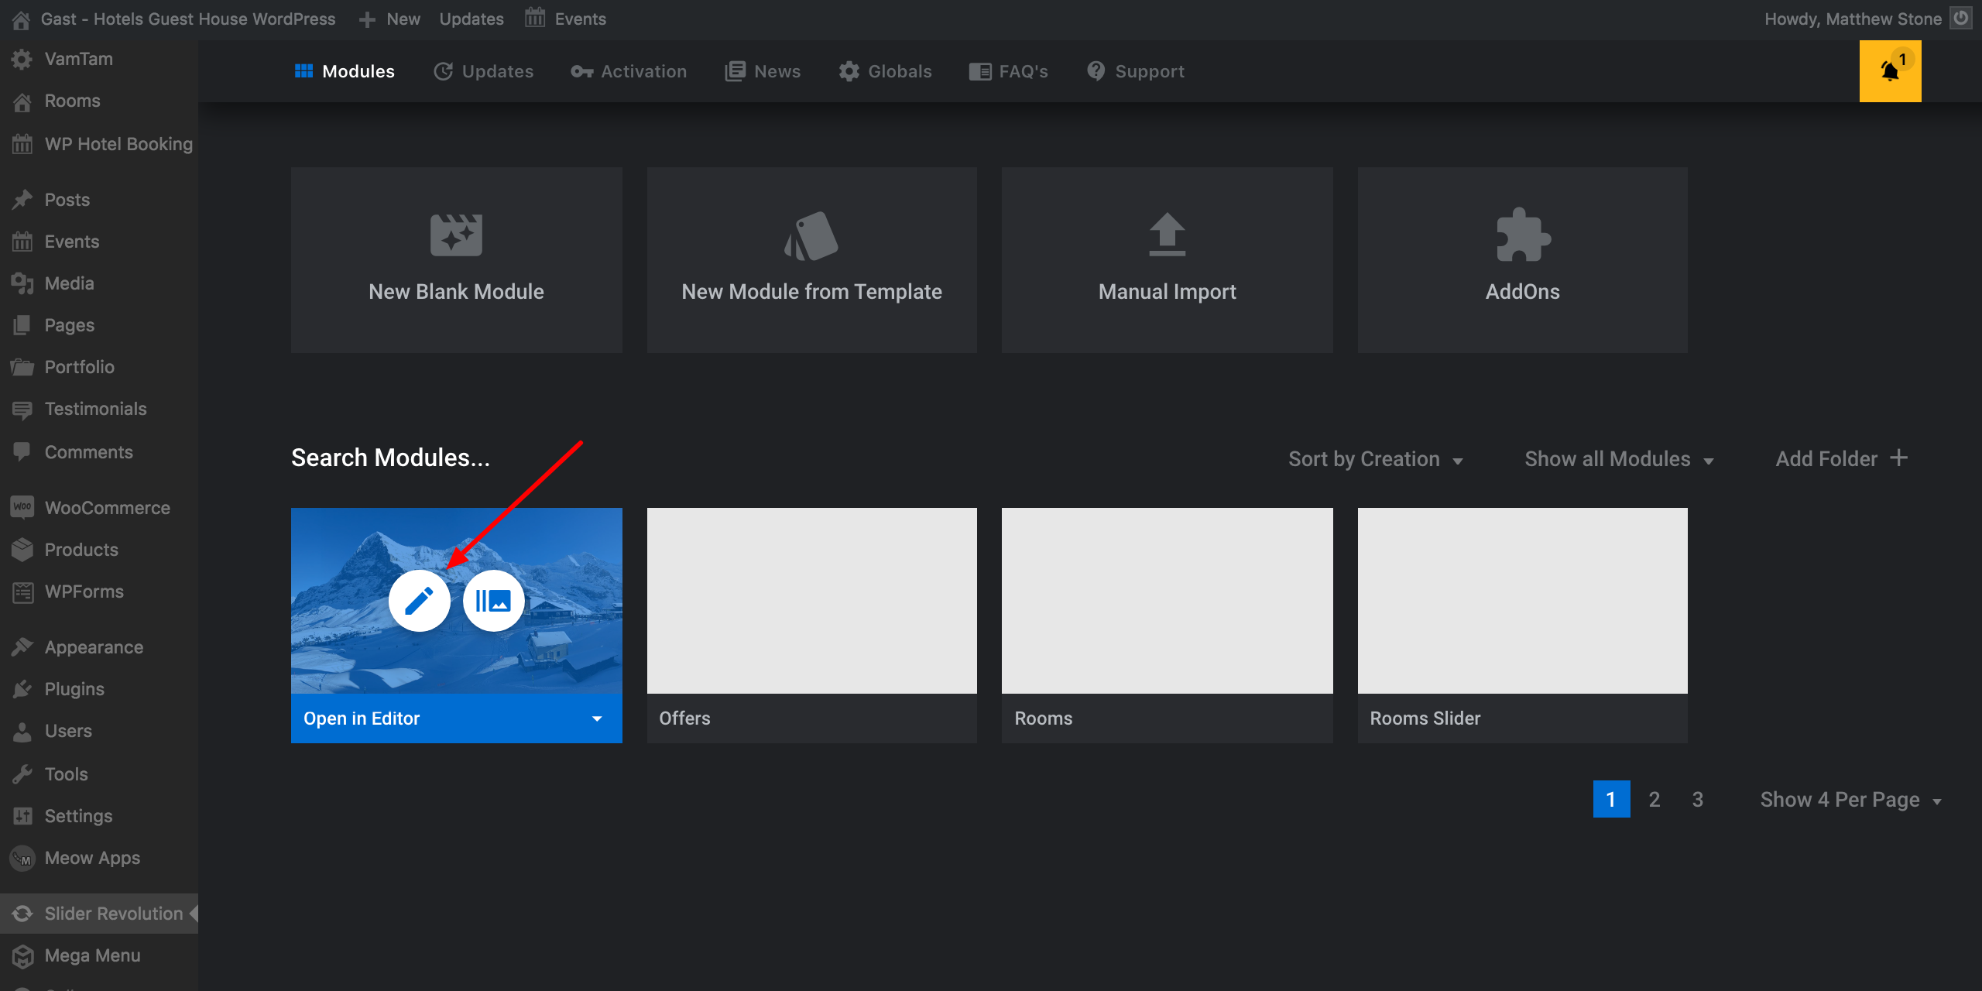The height and width of the screenshot is (991, 1982).
Task: Click the New Module from Template icon
Action: coord(811,235)
